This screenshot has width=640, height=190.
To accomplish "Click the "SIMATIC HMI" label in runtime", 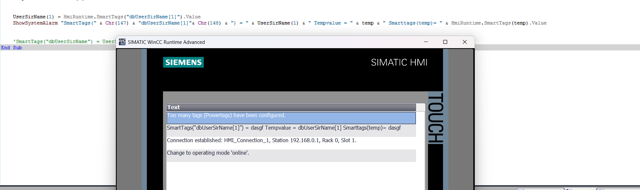I will click(399, 62).
